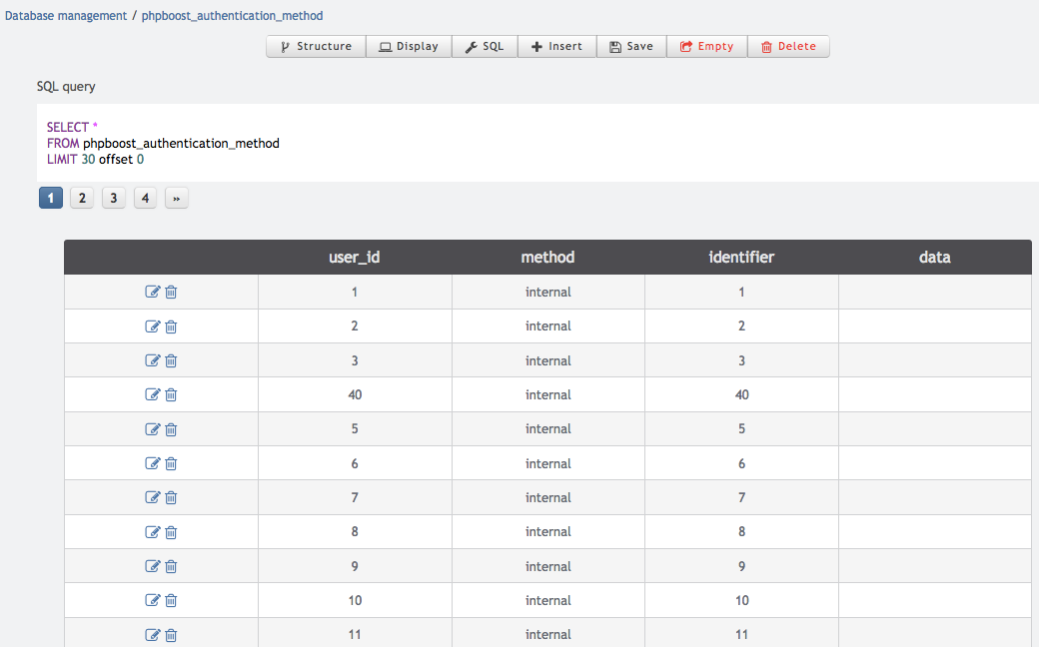Click edit icon for user_id 1 row
1039x647 pixels.
pos(153,293)
